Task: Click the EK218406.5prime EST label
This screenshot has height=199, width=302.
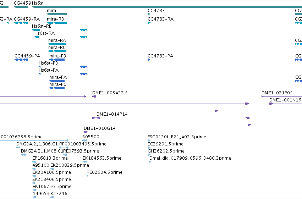Action: (x=51, y=179)
